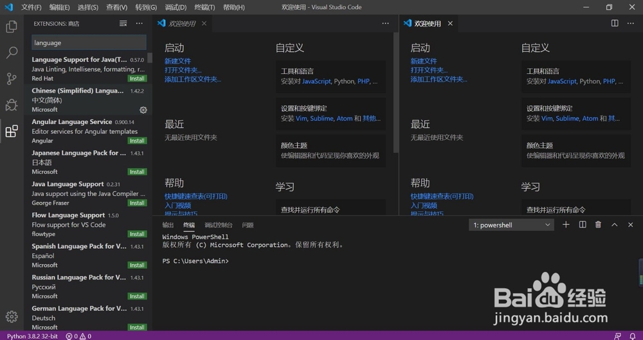Open 颜色主题 card in right welcome page
This screenshot has width=643, height=340.
coord(575,150)
